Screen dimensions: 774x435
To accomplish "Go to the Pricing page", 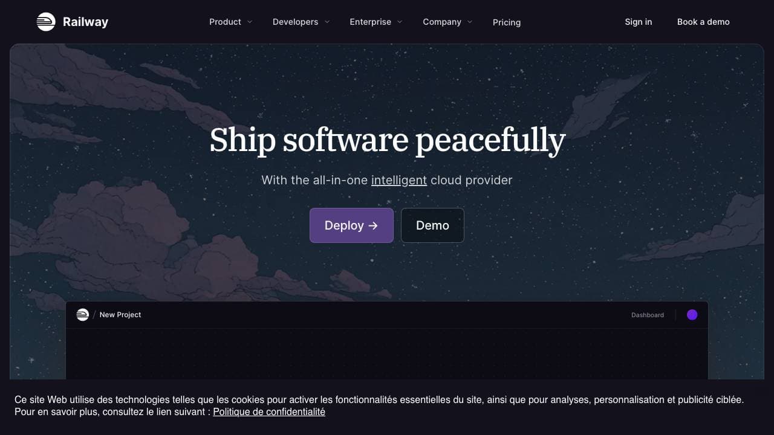I will coord(507,22).
